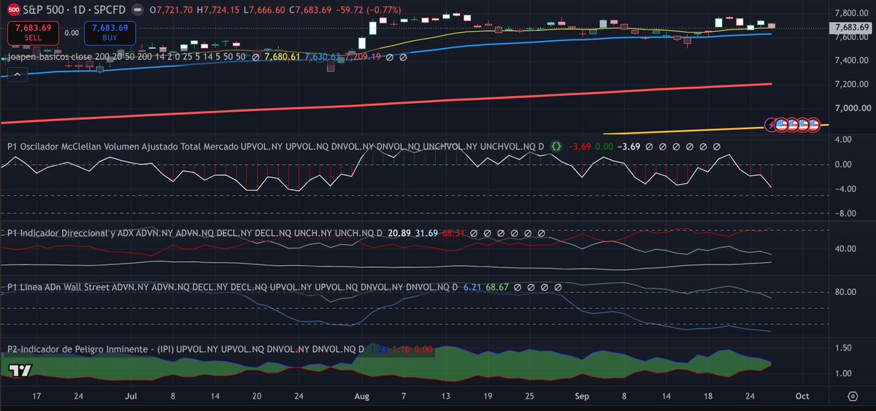The height and width of the screenshot is (411, 876).
Task: Click yellow moving average value 7,680.61
Action: (282, 57)
